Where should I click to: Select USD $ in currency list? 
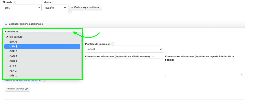(42, 46)
